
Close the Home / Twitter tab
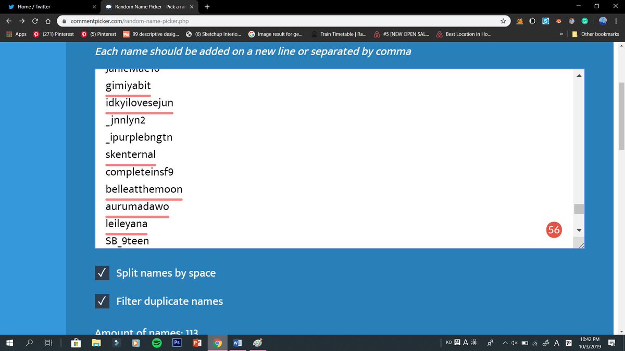(93, 7)
